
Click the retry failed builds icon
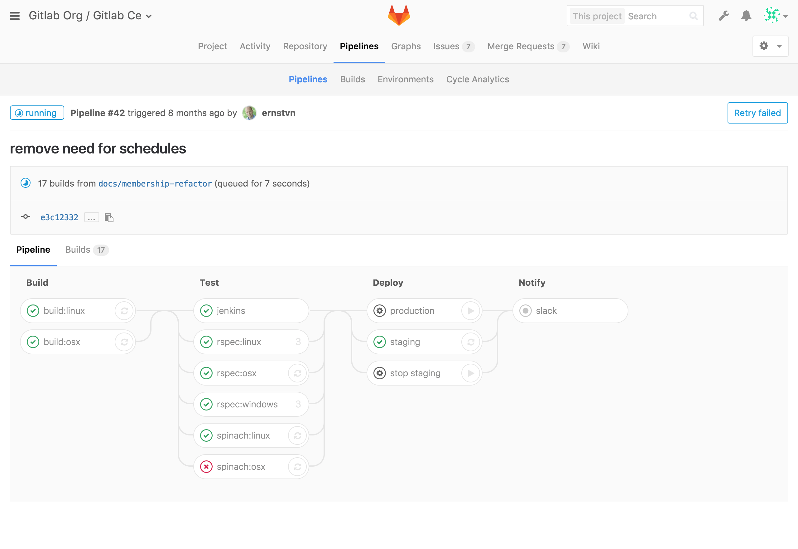click(x=757, y=113)
